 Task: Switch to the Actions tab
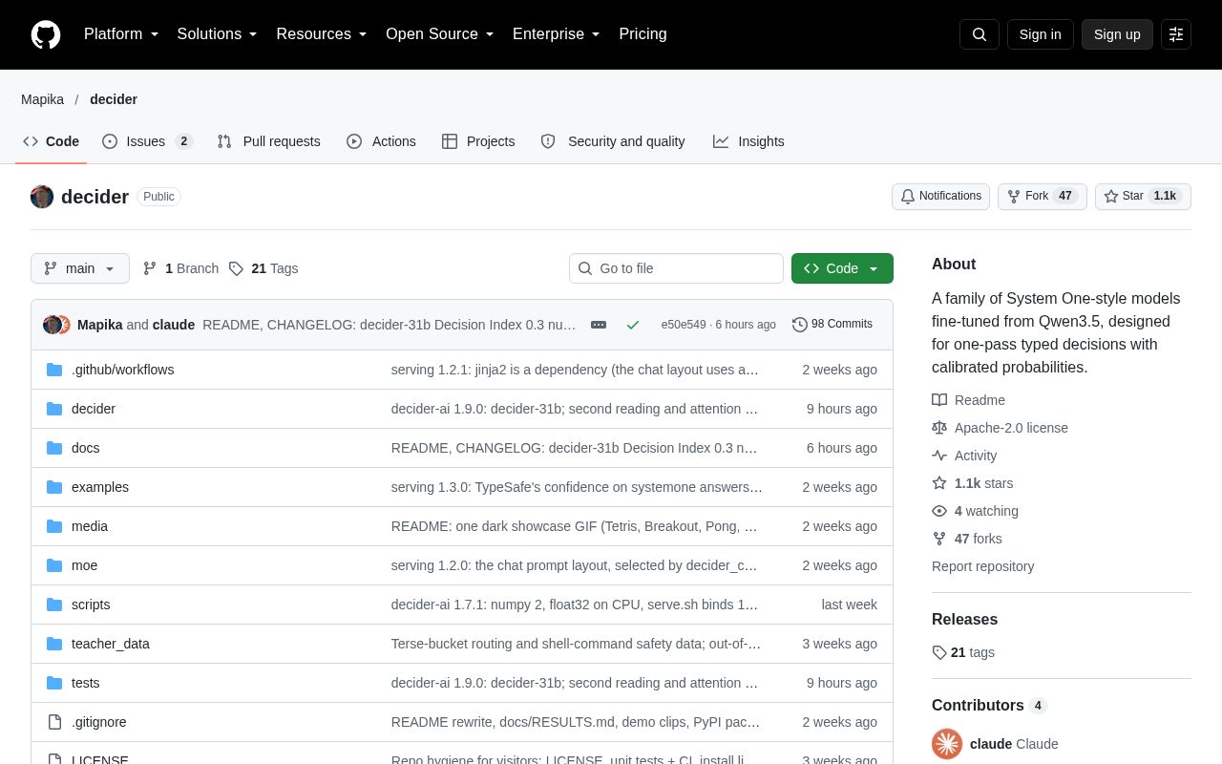(381, 141)
